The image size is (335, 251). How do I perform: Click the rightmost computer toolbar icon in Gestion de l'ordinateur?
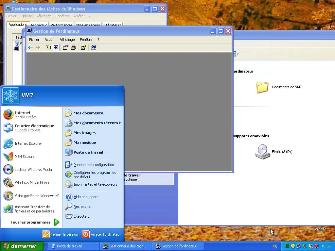click(94, 47)
